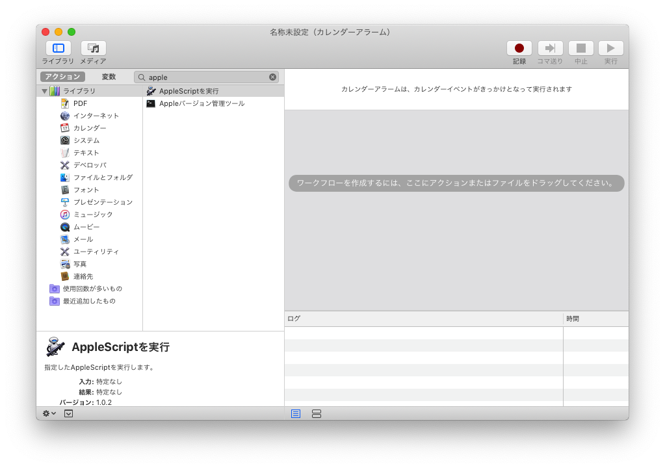Show the log list view button
665x468 pixels.
(296, 414)
